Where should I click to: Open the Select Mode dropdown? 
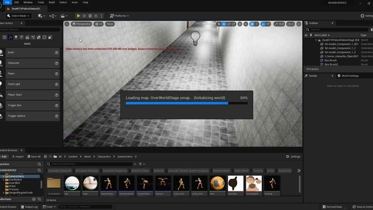[19, 16]
